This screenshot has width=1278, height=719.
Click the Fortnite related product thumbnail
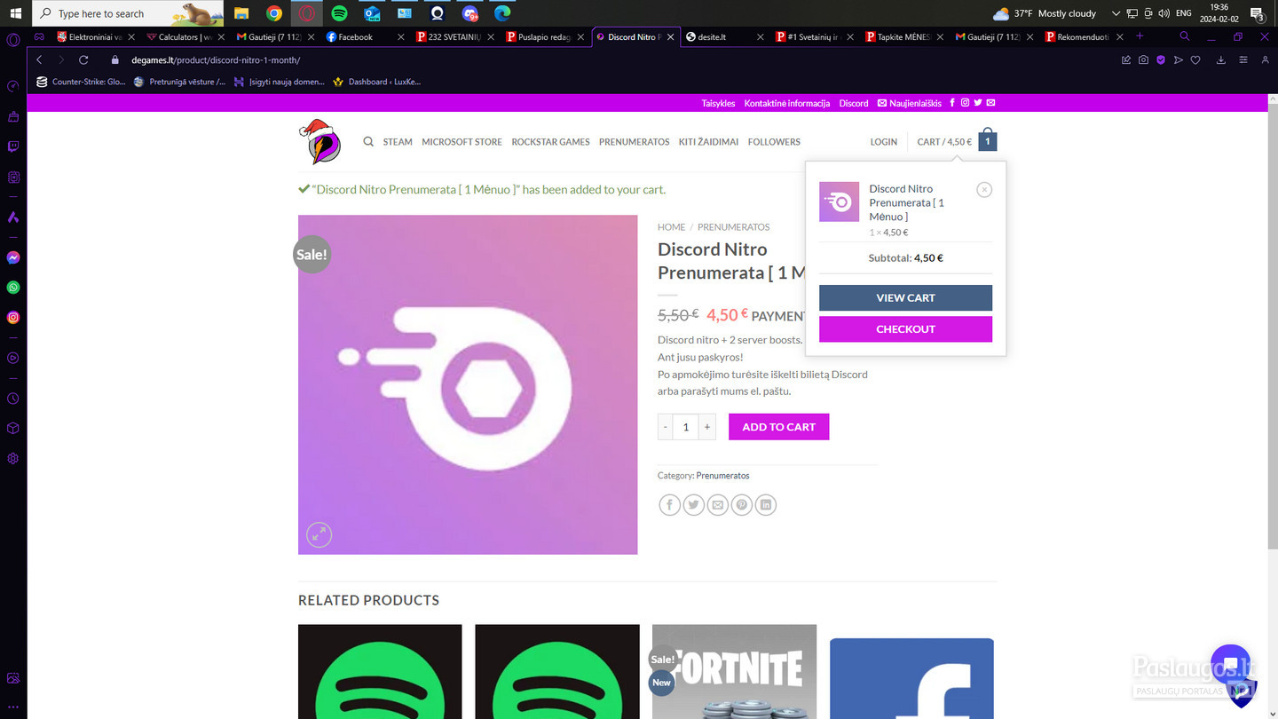pyautogui.click(x=734, y=672)
